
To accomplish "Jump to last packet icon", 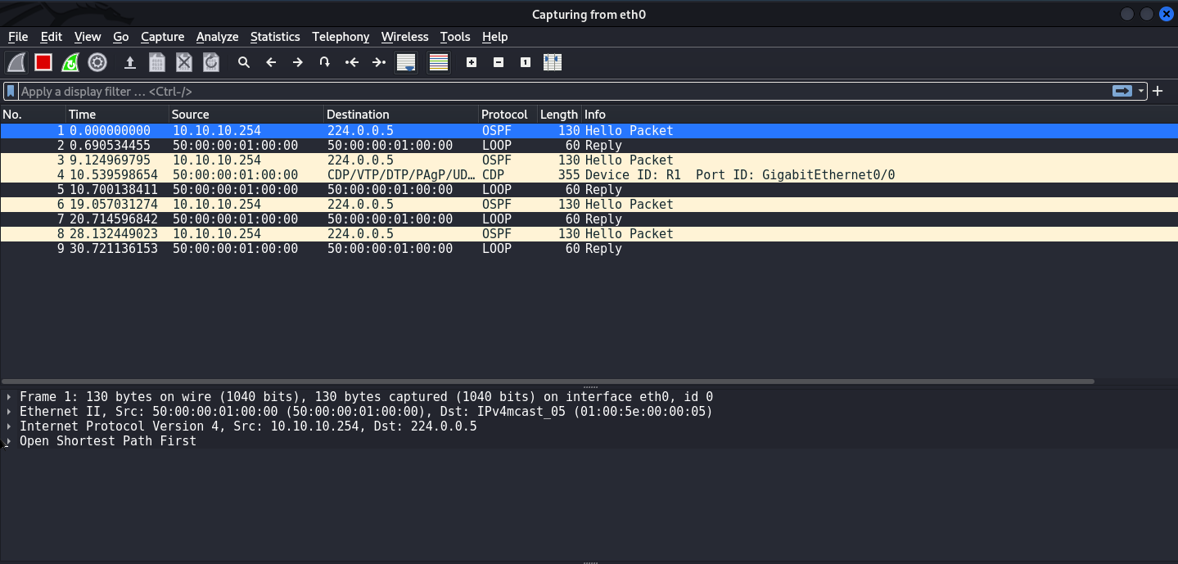I will click(x=379, y=62).
